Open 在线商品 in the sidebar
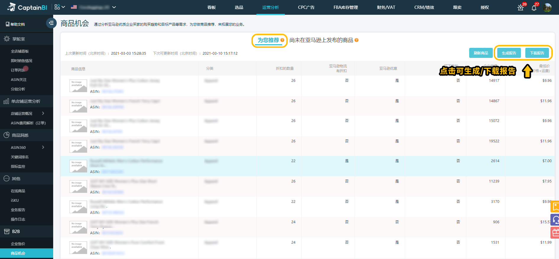 point(18,191)
